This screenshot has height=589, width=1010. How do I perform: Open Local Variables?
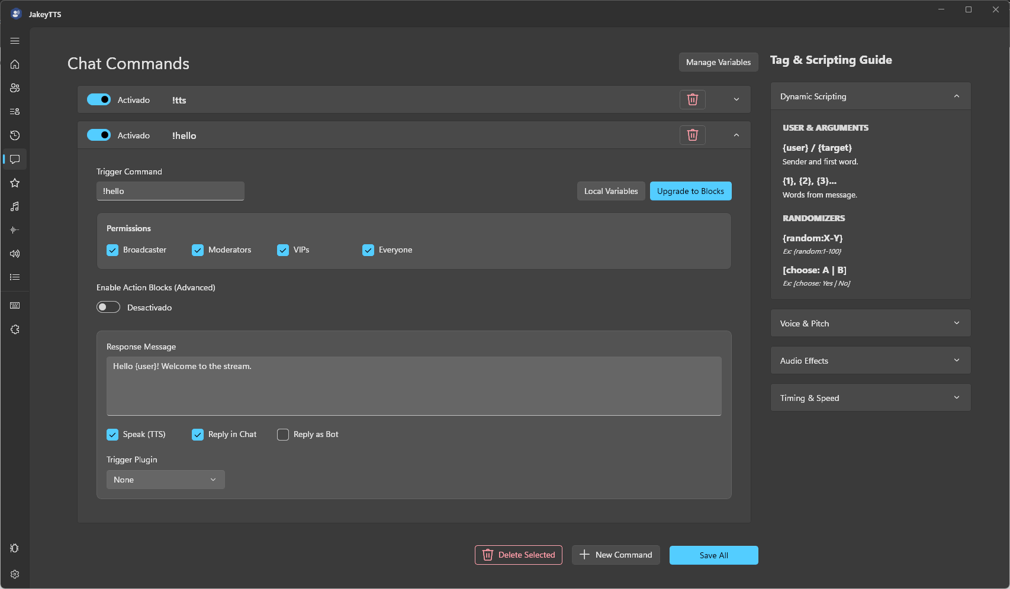tap(611, 191)
